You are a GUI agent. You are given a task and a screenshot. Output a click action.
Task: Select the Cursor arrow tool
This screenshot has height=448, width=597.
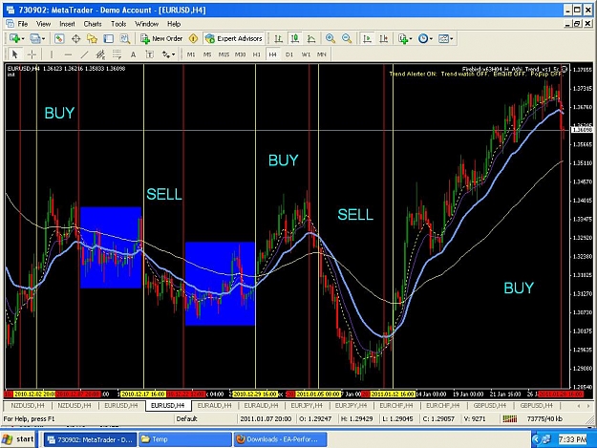point(15,54)
